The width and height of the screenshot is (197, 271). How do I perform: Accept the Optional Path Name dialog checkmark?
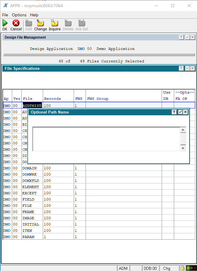[180, 112]
